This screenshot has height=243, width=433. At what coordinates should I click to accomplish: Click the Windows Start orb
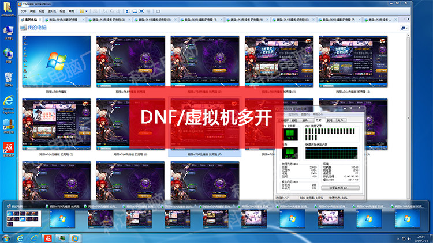click(x=6, y=238)
